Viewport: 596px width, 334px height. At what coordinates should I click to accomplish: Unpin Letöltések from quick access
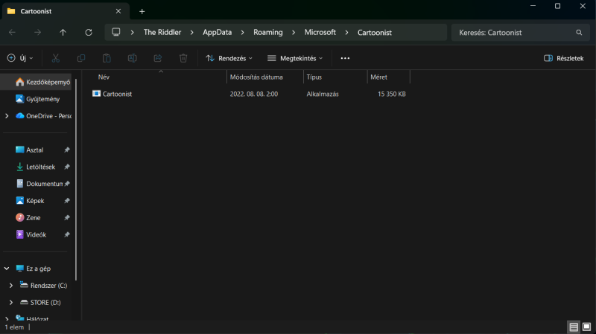point(67,167)
